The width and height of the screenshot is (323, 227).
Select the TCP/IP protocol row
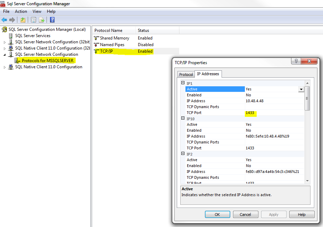click(135, 51)
